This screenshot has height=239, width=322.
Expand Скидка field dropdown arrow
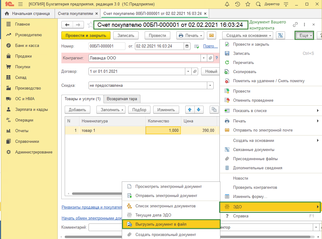pyautogui.click(x=210, y=86)
